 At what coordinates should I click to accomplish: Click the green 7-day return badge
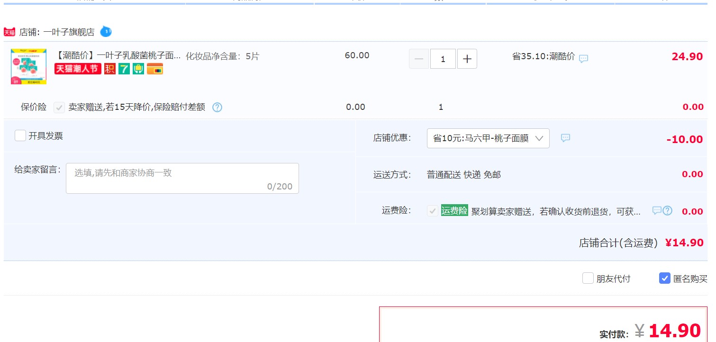(124, 69)
